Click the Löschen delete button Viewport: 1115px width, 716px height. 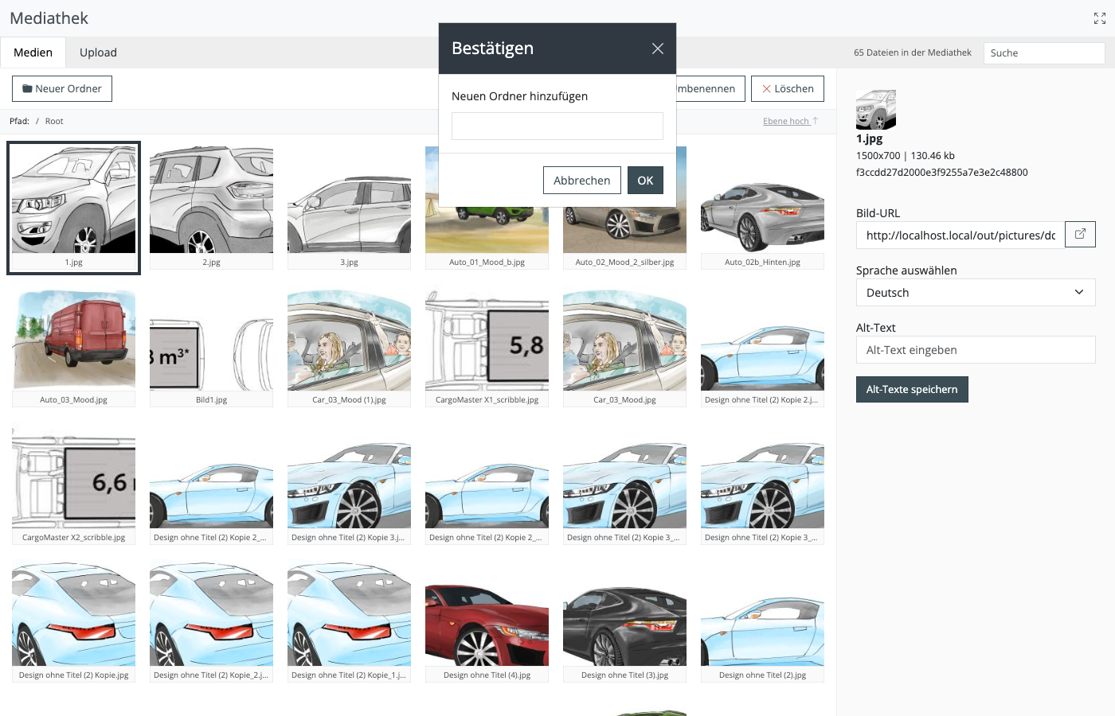tap(788, 89)
